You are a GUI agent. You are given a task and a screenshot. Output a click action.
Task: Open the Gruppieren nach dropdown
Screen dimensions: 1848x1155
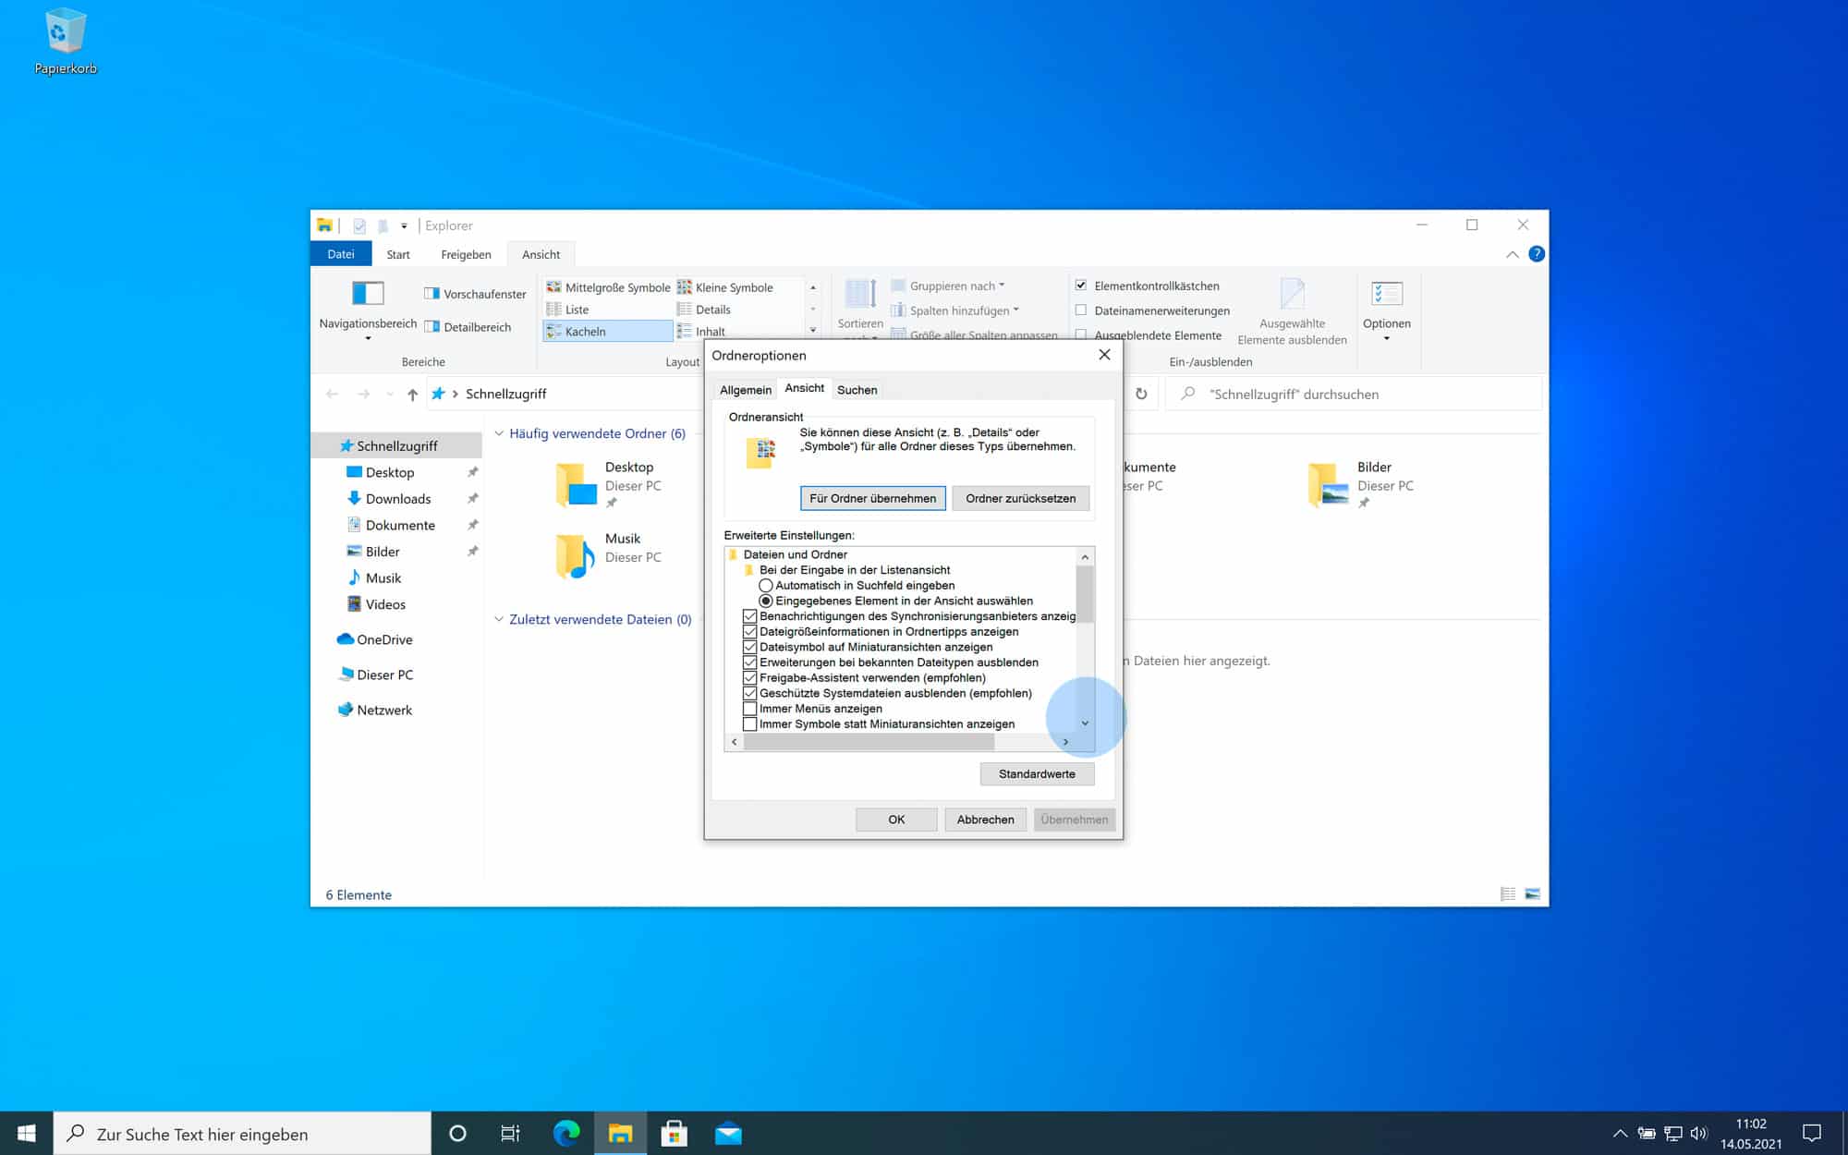(949, 286)
